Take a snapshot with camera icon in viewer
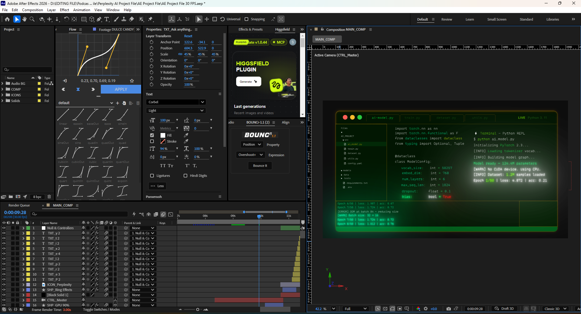Image resolution: width=581 pixels, height=314 pixels. 449,309
